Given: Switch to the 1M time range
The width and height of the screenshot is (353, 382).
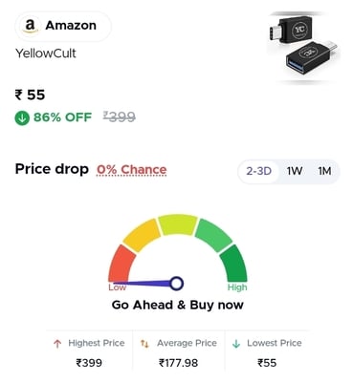Looking at the screenshot, I should coord(324,171).
